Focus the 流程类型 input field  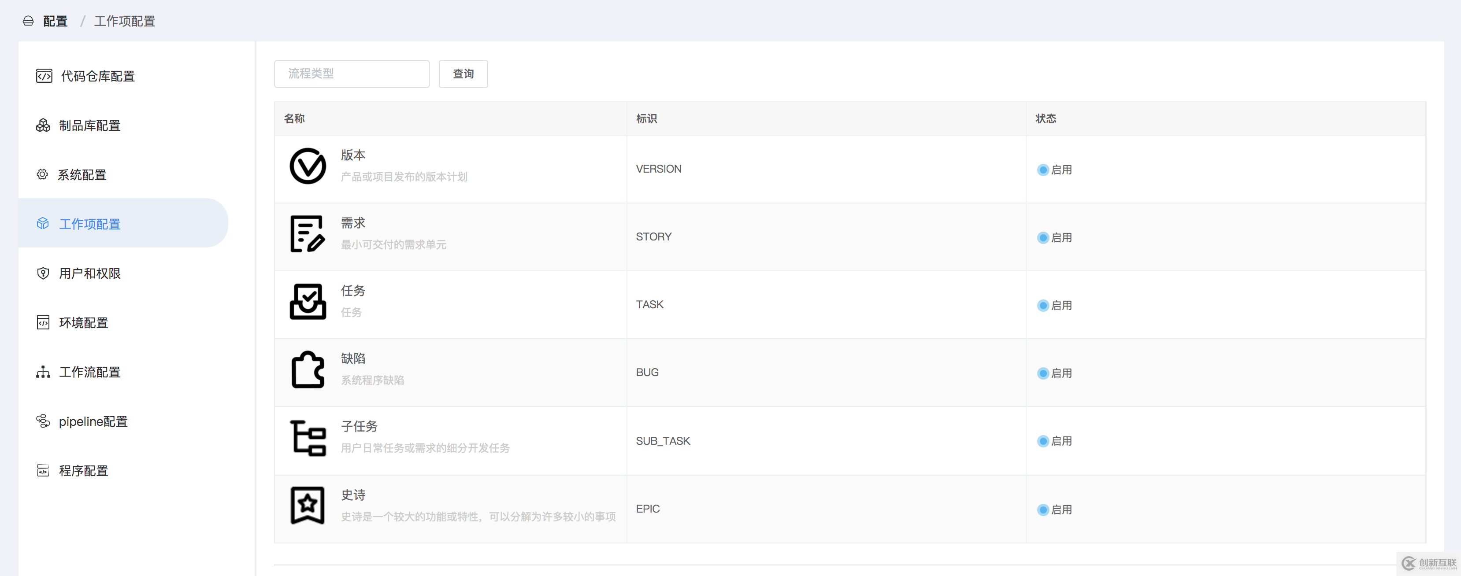[352, 74]
